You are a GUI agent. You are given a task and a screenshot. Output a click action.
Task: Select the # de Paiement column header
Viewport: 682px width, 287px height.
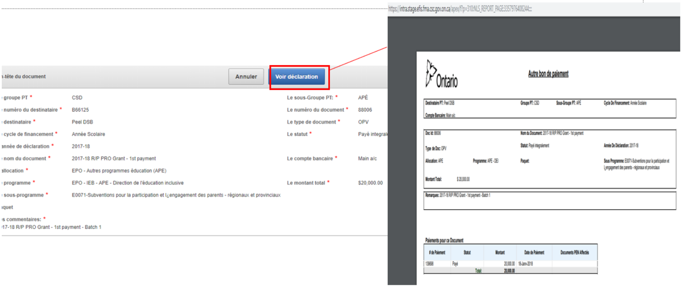click(437, 253)
